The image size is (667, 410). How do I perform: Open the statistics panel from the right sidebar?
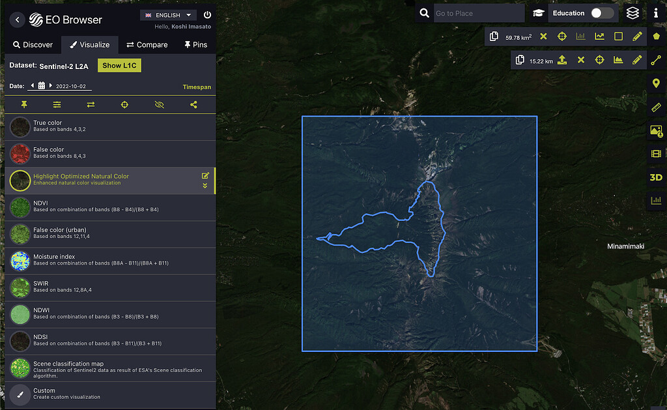tap(657, 200)
